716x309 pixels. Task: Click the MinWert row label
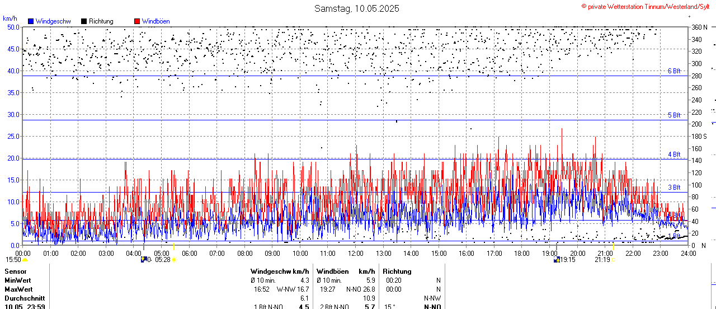point(17,280)
